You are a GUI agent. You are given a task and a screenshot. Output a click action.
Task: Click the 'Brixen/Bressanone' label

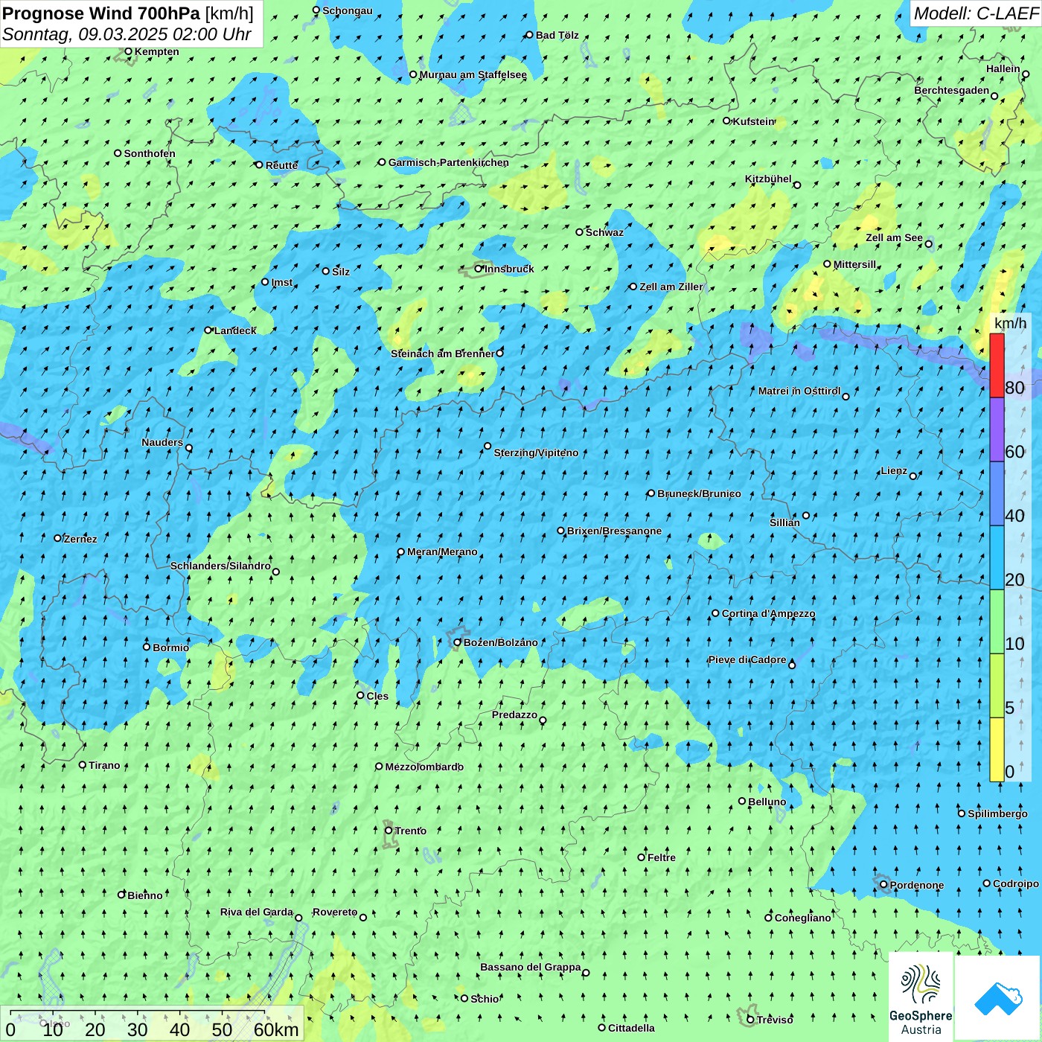pos(614,531)
